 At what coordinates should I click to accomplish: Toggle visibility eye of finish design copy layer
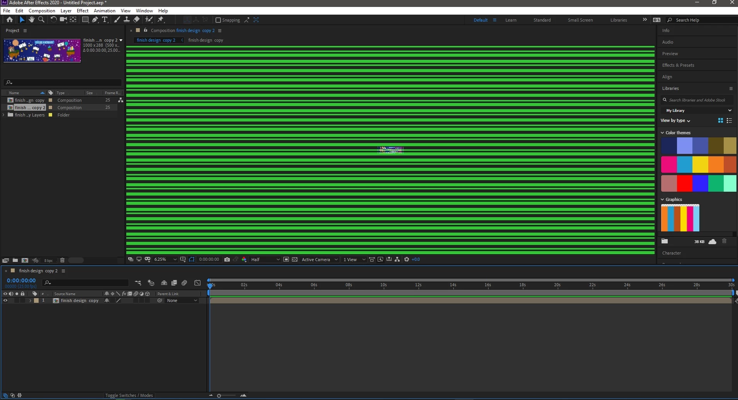[5, 300]
